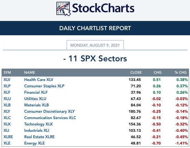
Task: Open Utilities XLU chart link
Action: pos(35,98)
